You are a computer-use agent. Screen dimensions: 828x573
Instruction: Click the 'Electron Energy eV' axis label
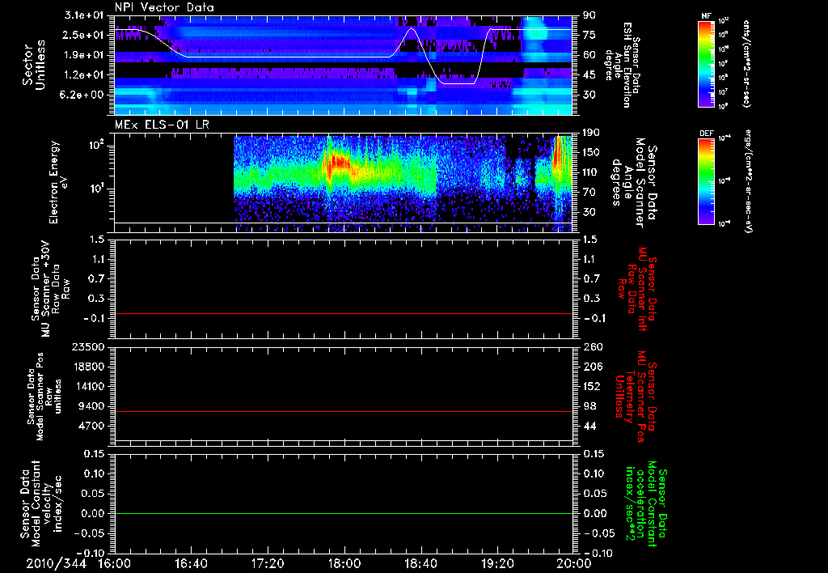[58, 182]
